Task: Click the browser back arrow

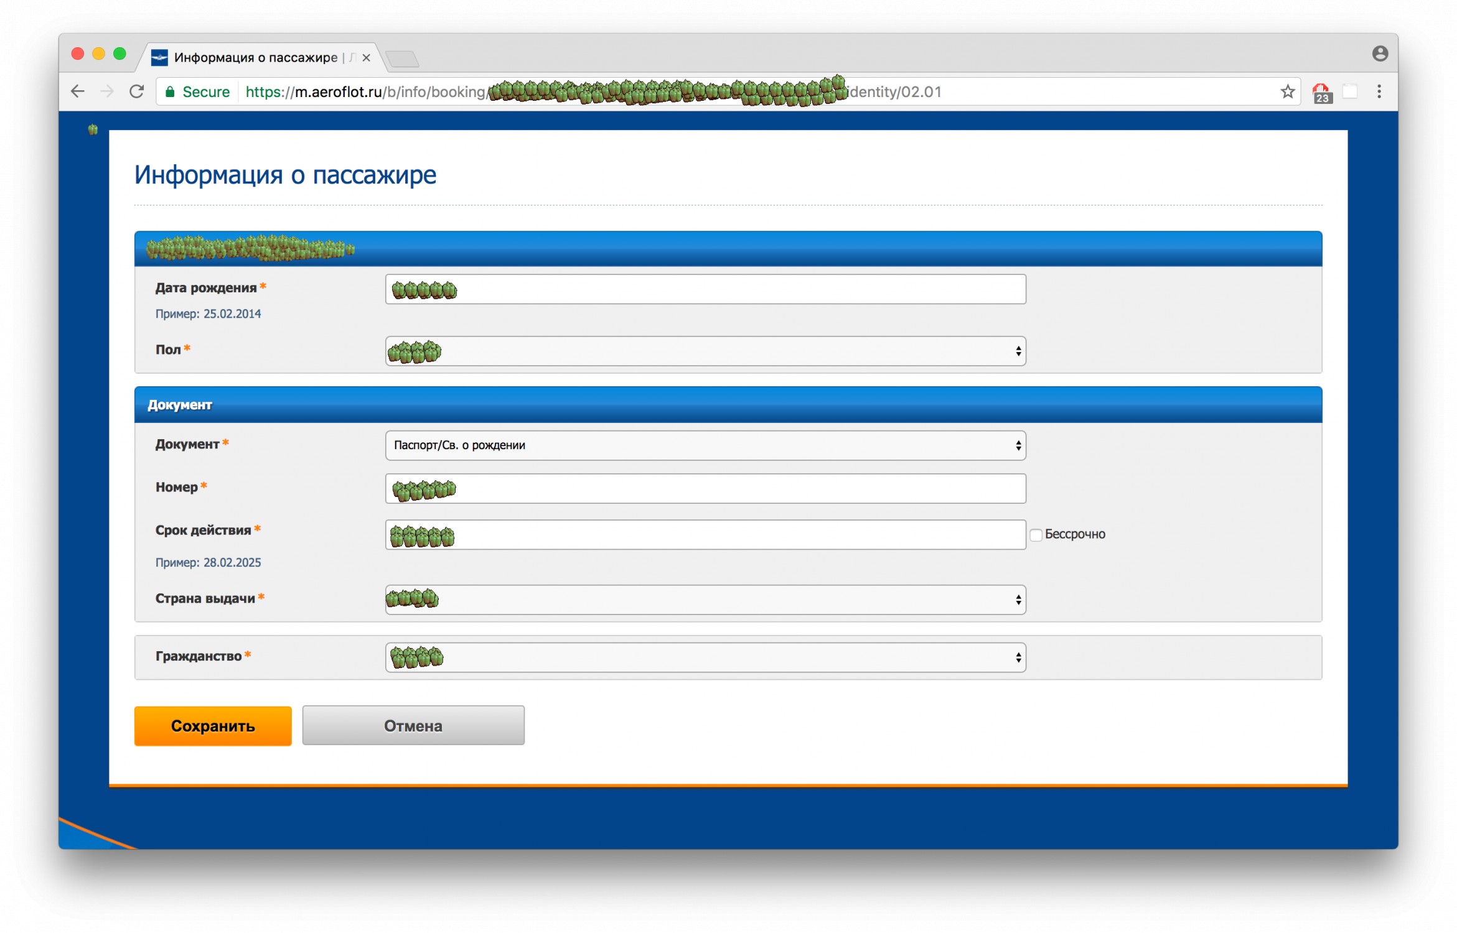Action: [x=77, y=91]
